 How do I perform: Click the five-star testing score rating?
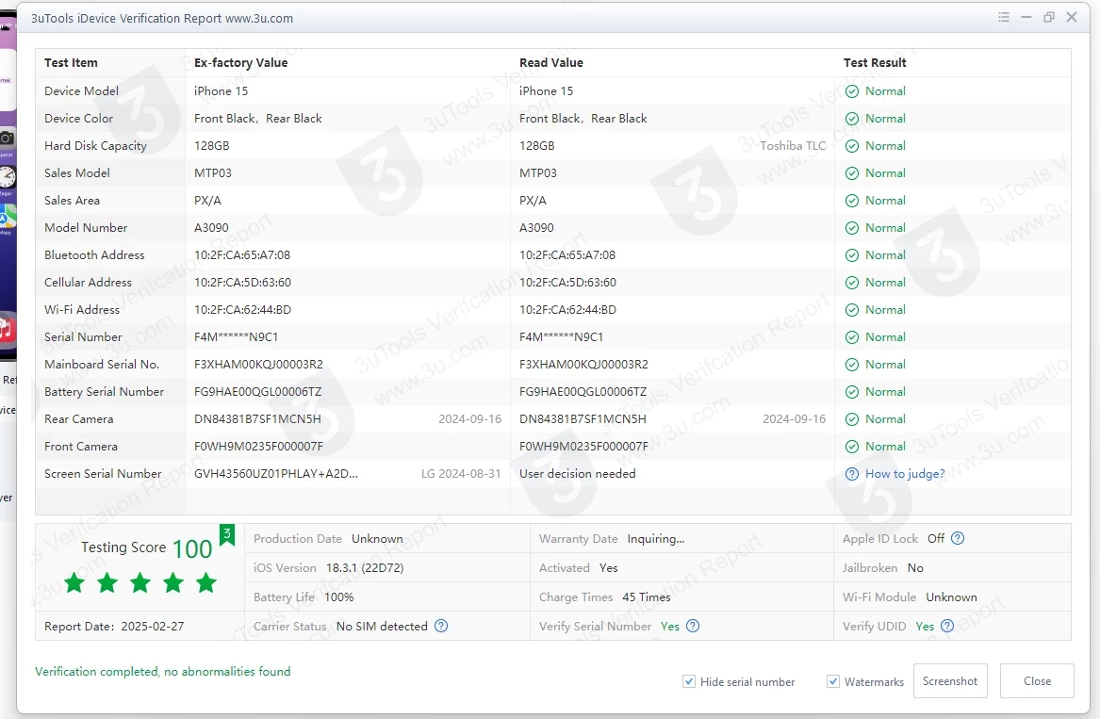pos(140,583)
